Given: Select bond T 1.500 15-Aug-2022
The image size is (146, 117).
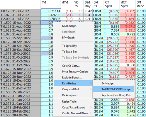Looking at the screenshot, I should click(x=20, y=23).
